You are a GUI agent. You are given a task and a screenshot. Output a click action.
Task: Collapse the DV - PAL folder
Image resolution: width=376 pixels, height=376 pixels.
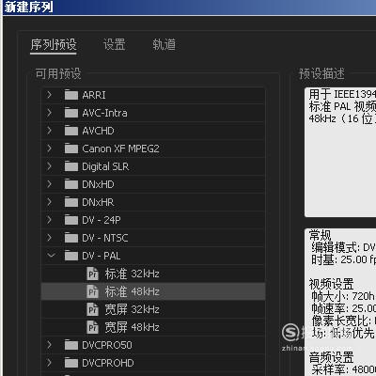pos(51,256)
